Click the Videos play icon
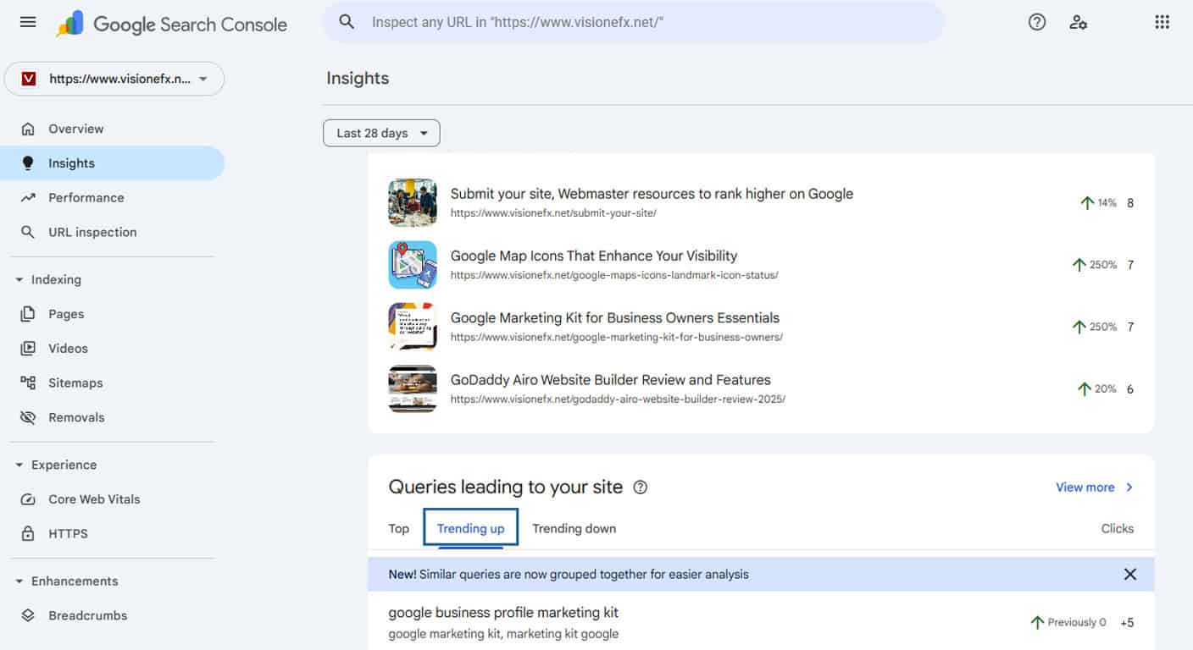 tap(28, 348)
